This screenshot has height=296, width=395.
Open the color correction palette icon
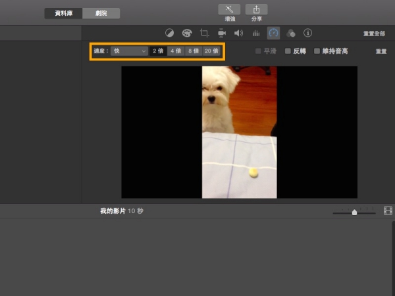[187, 33]
